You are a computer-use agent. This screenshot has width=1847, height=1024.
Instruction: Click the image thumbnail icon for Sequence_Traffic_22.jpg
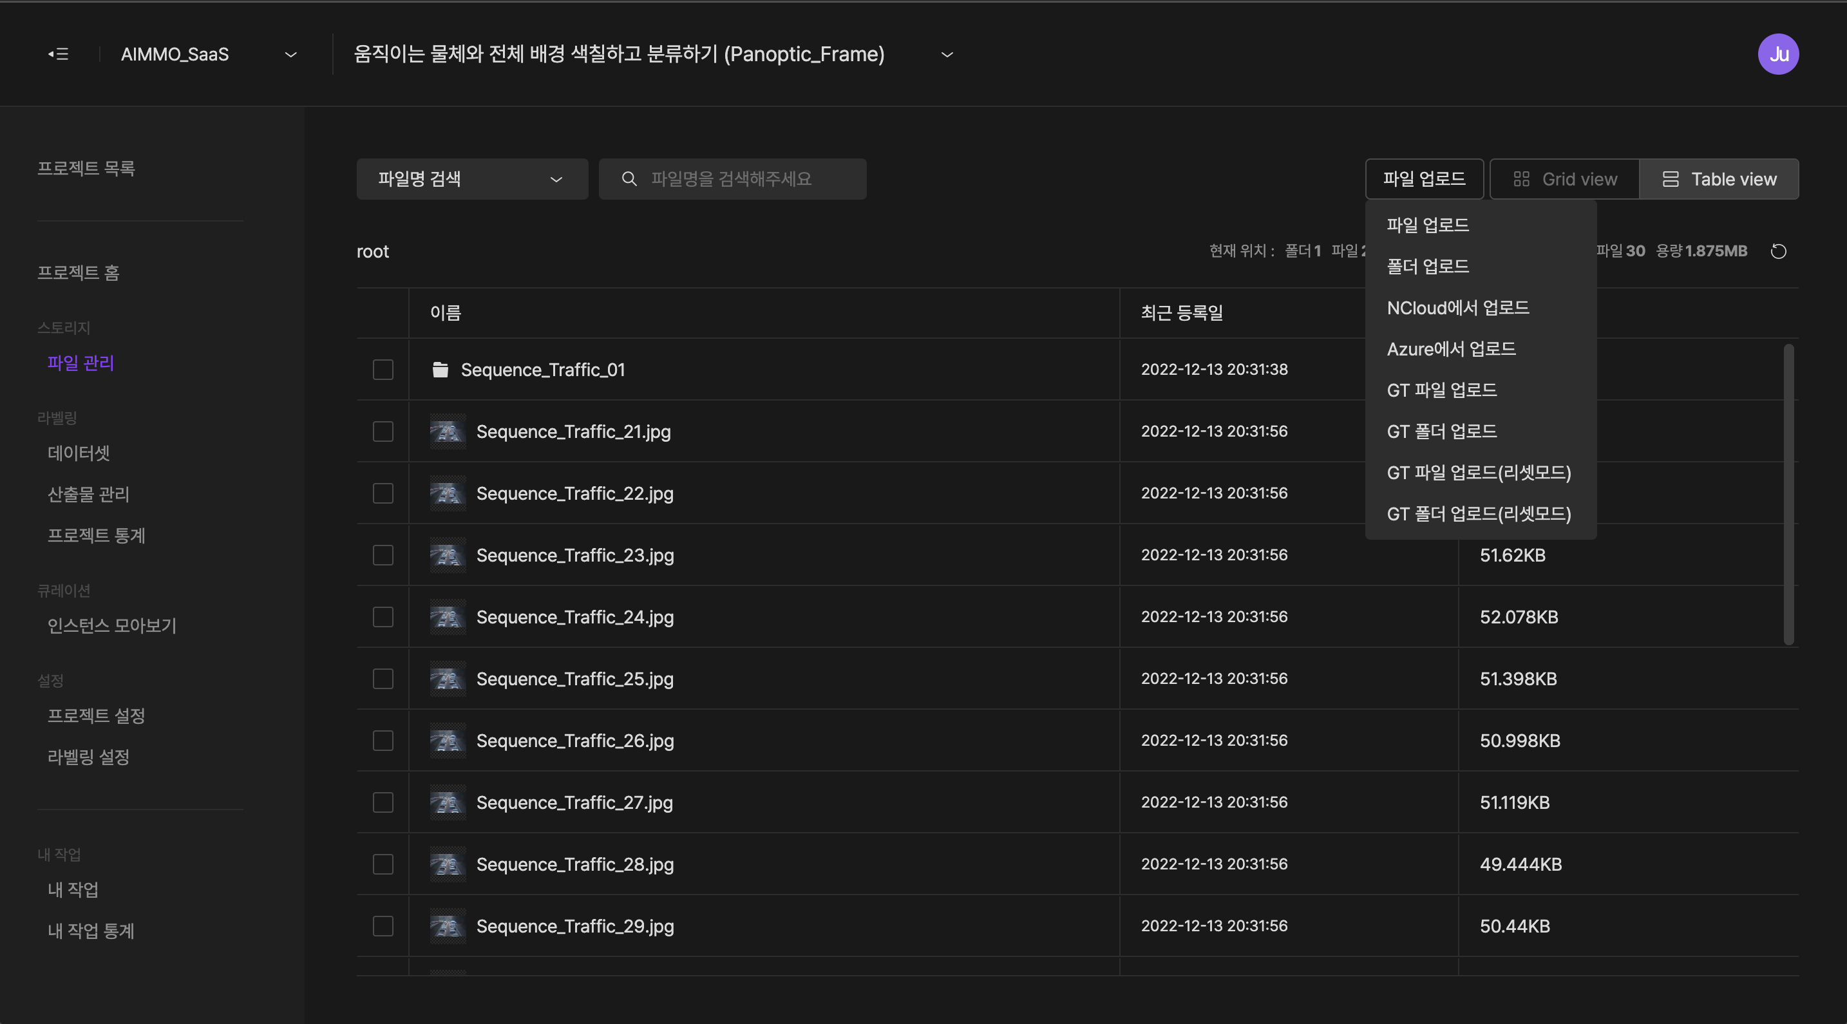point(445,492)
